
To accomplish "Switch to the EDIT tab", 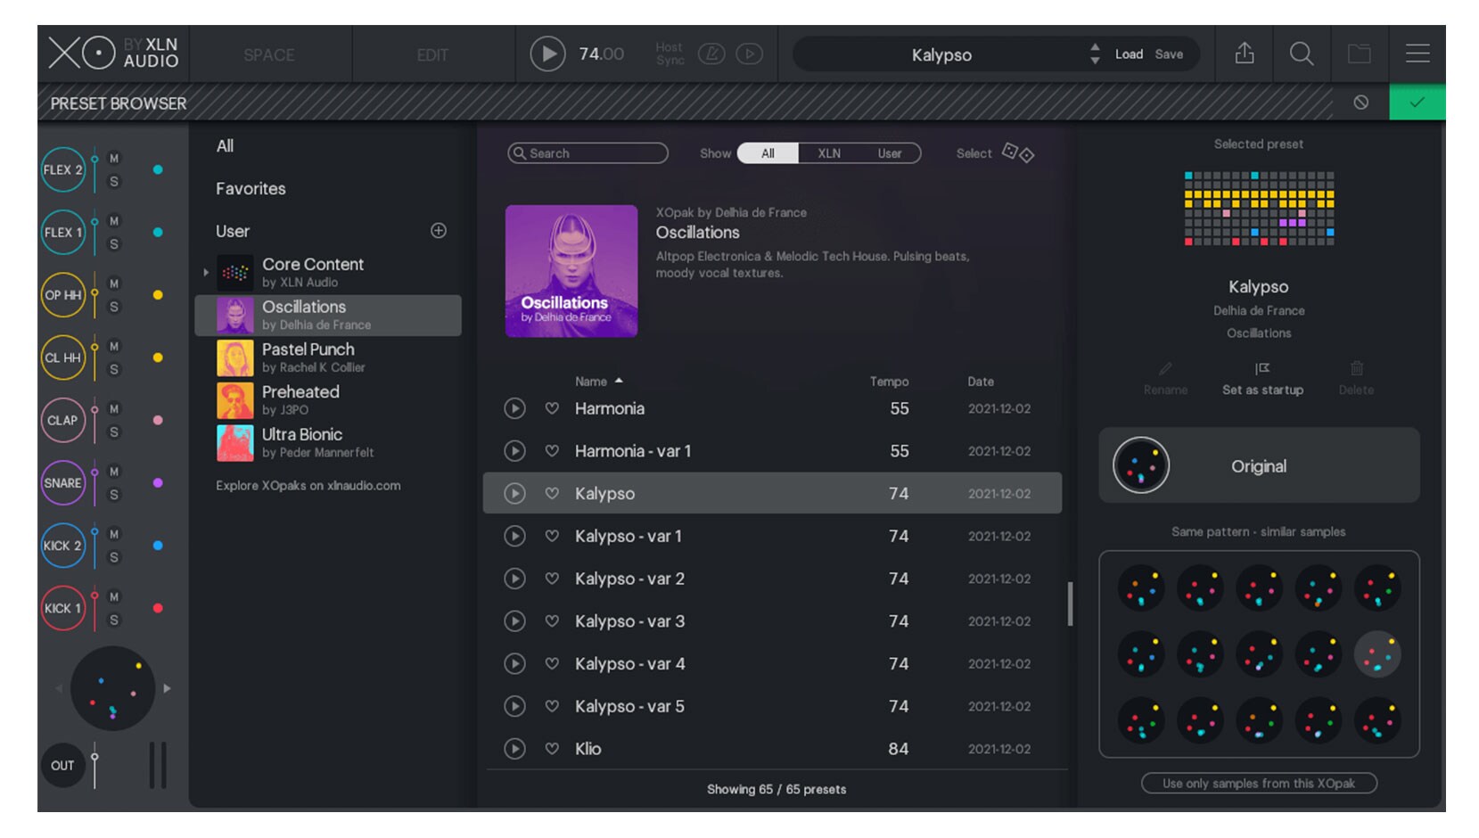I will click(x=431, y=55).
